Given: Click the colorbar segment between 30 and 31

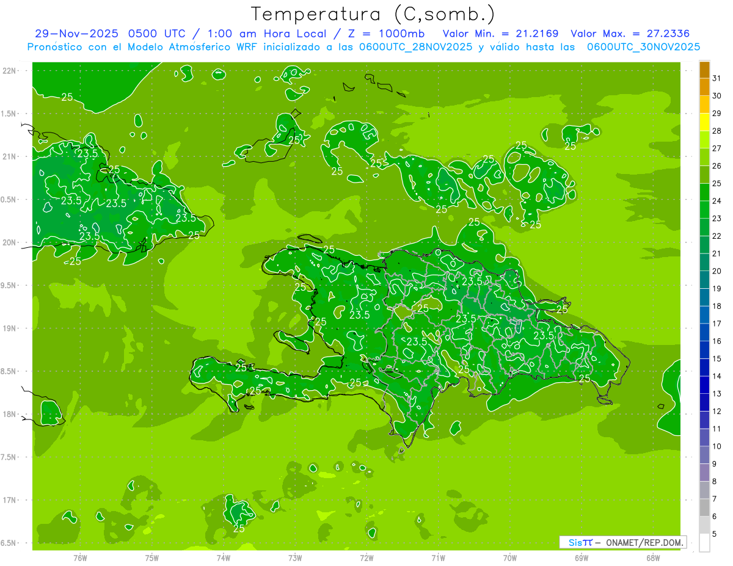Looking at the screenshot, I should point(704,87).
